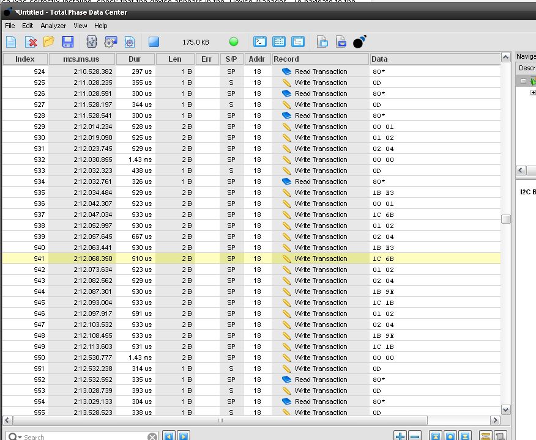The image size is (536, 440).
Task: Collapse the top Navigator tree node
Action: pos(524,81)
